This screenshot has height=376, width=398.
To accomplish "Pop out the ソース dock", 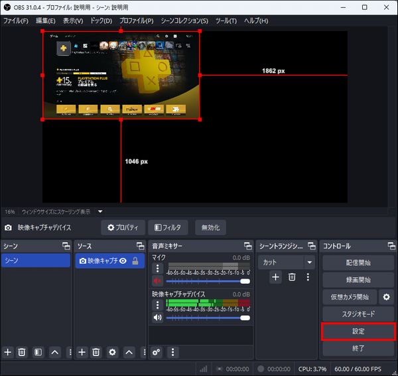I will [x=141, y=246].
